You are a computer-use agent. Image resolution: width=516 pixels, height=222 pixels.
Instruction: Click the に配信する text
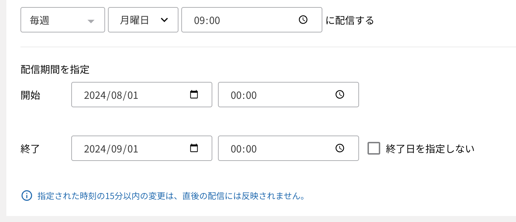point(350,20)
